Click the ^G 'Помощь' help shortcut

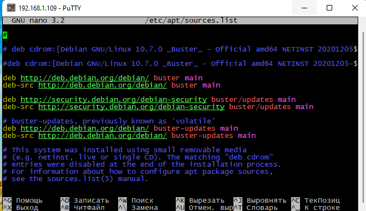point(23,200)
